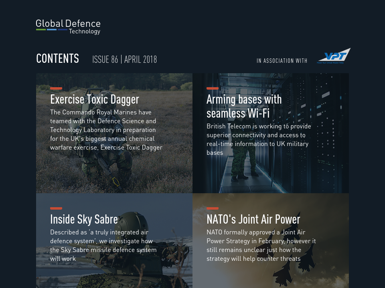Image resolution: width=385 pixels, height=288 pixels.
Task: Open the Exercise Toxic Dagger article headline
Action: click(95, 100)
